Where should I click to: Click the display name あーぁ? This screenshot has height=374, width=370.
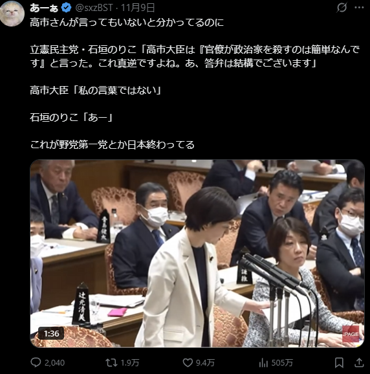coord(44,8)
